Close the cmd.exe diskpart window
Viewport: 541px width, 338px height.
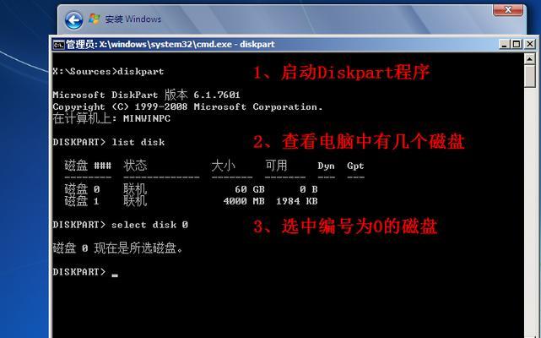(x=530, y=44)
